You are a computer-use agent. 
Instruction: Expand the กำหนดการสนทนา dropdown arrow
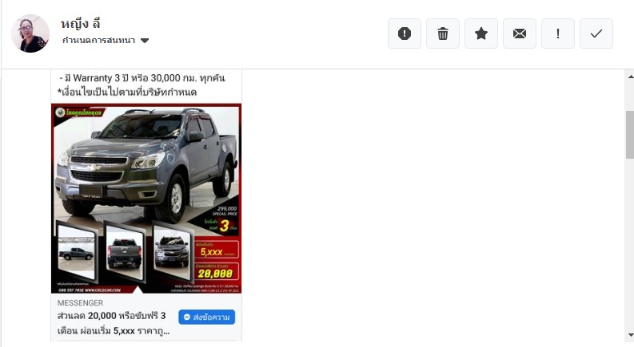coord(145,41)
